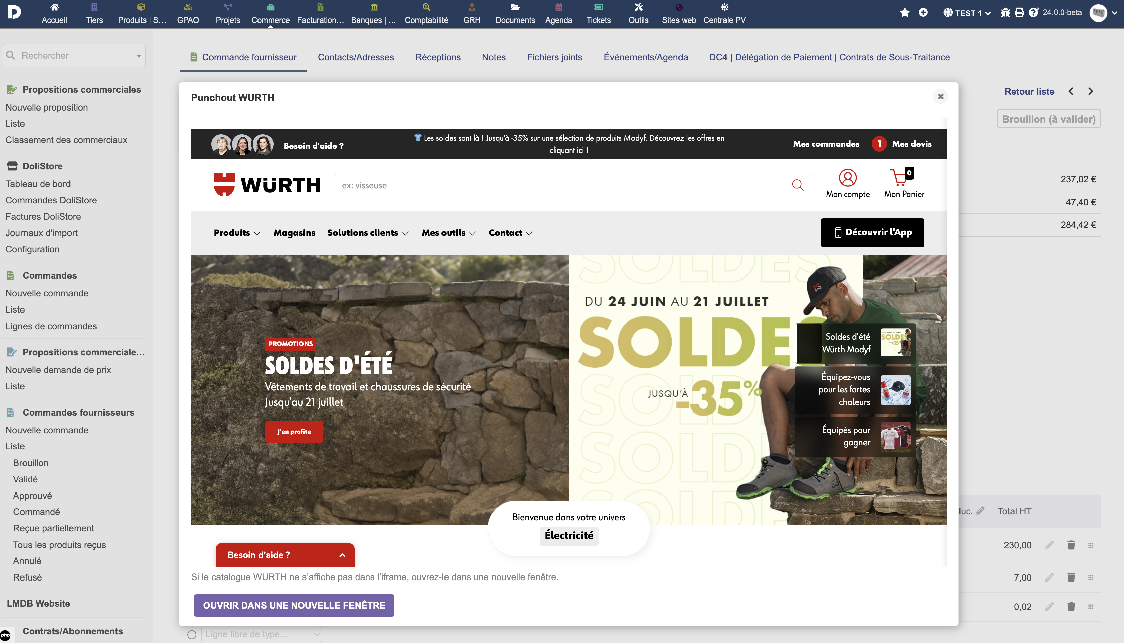Open the GPAO module
Screen dimensions: 1124x643
[188, 14]
